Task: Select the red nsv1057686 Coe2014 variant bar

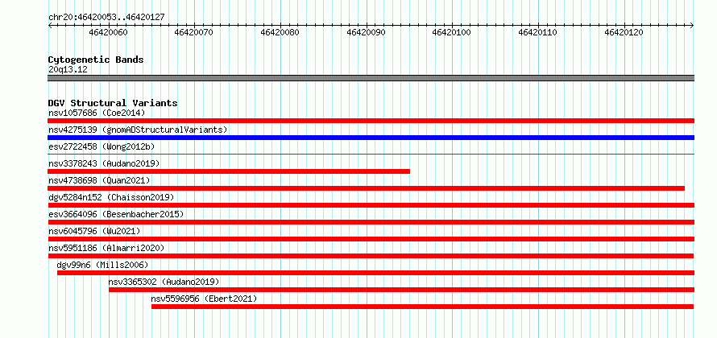Action: (371, 121)
